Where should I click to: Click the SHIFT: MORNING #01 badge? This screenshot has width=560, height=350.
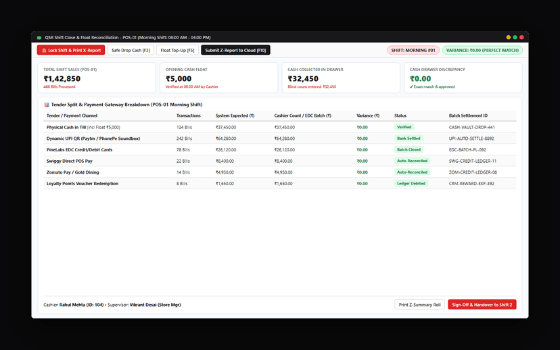click(x=413, y=50)
